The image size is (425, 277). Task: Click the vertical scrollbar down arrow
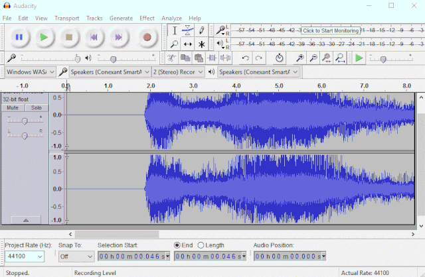tap(421, 226)
